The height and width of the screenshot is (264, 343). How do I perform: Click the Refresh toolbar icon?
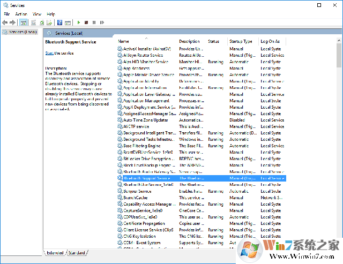pyautogui.click(x=41, y=22)
